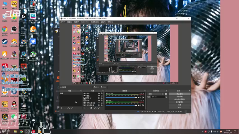Open Logitech G HUB desktop shortcut
This screenshot has height=134, width=239.
pyautogui.click(x=24, y=18)
